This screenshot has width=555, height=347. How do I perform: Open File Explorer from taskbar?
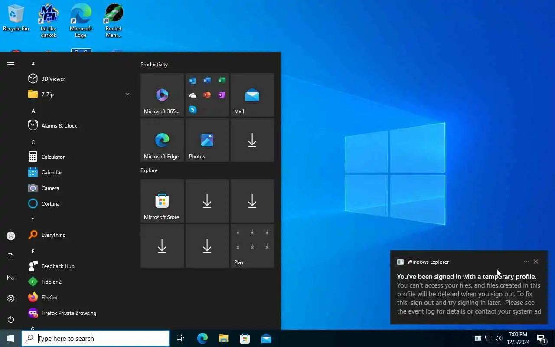224,338
